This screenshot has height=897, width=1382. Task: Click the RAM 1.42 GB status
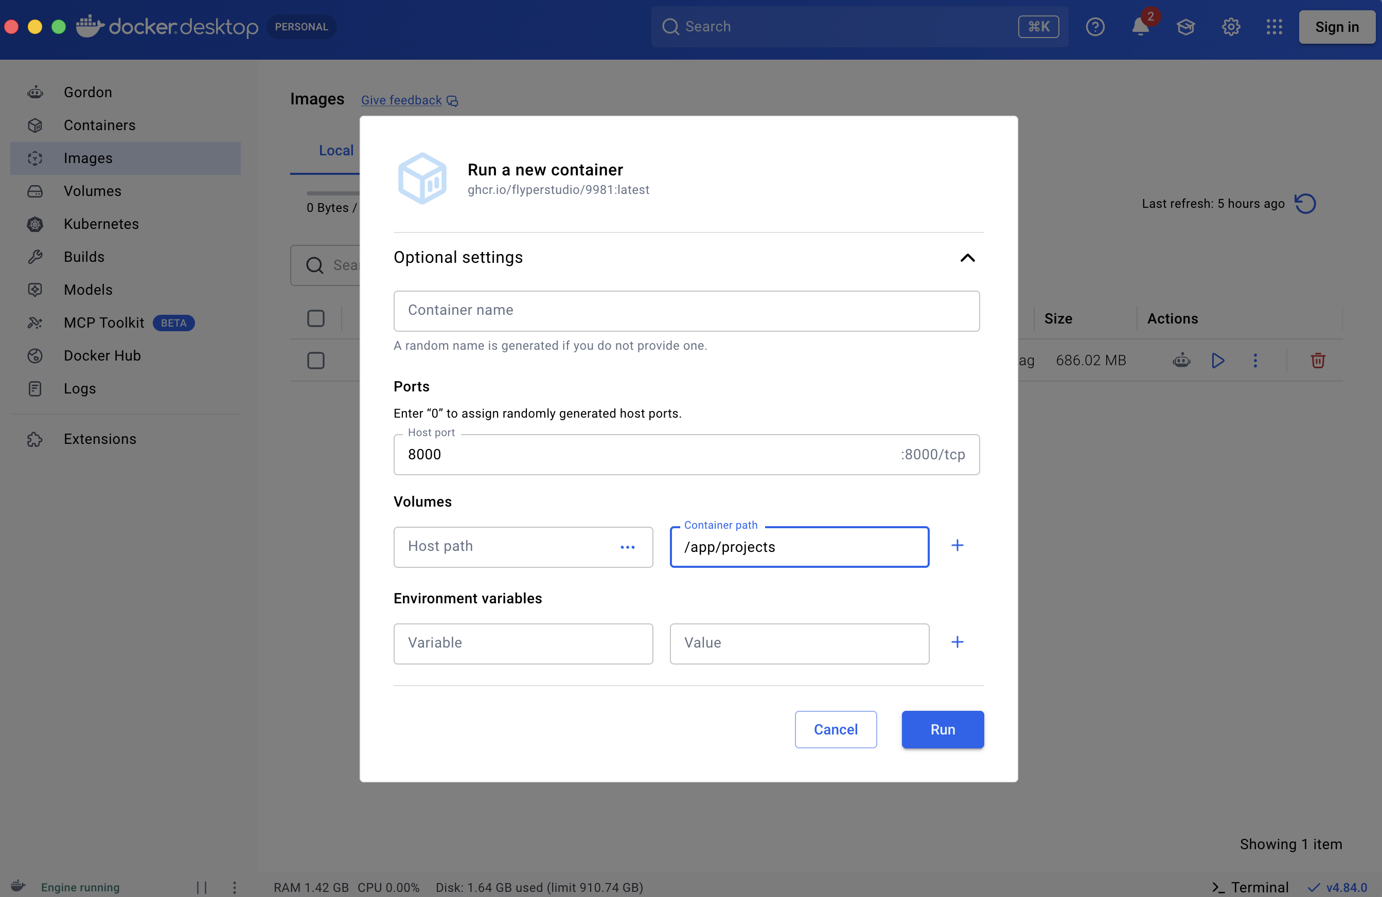coord(311,887)
